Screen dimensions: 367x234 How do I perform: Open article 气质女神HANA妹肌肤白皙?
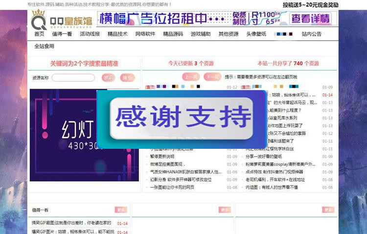coord(186,172)
